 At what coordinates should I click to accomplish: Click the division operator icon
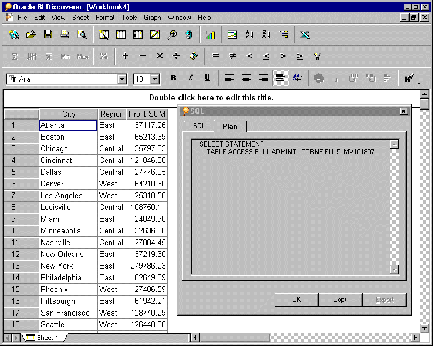pos(176,56)
